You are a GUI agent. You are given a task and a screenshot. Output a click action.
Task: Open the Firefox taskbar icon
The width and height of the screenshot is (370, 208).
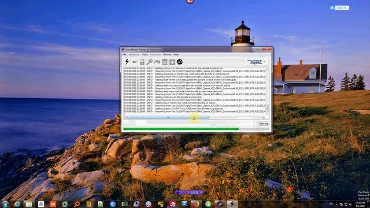pos(197,204)
